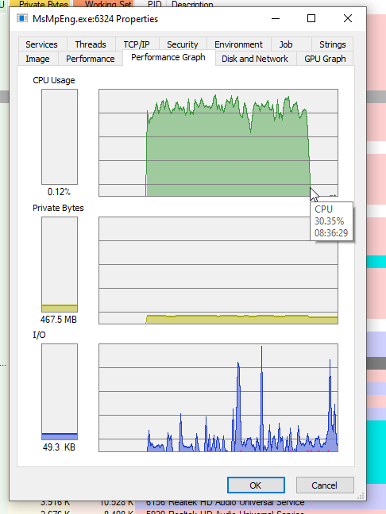
Task: Click the I/O section label
Action: [39, 335]
